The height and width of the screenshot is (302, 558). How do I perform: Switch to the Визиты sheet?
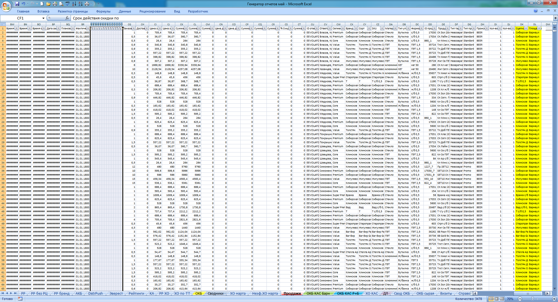pos(446,294)
